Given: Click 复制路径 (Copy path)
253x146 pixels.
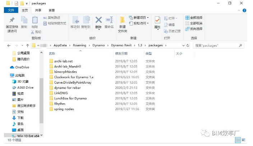Looking at the screenshot, I should pyautogui.click(x=52, y=18).
